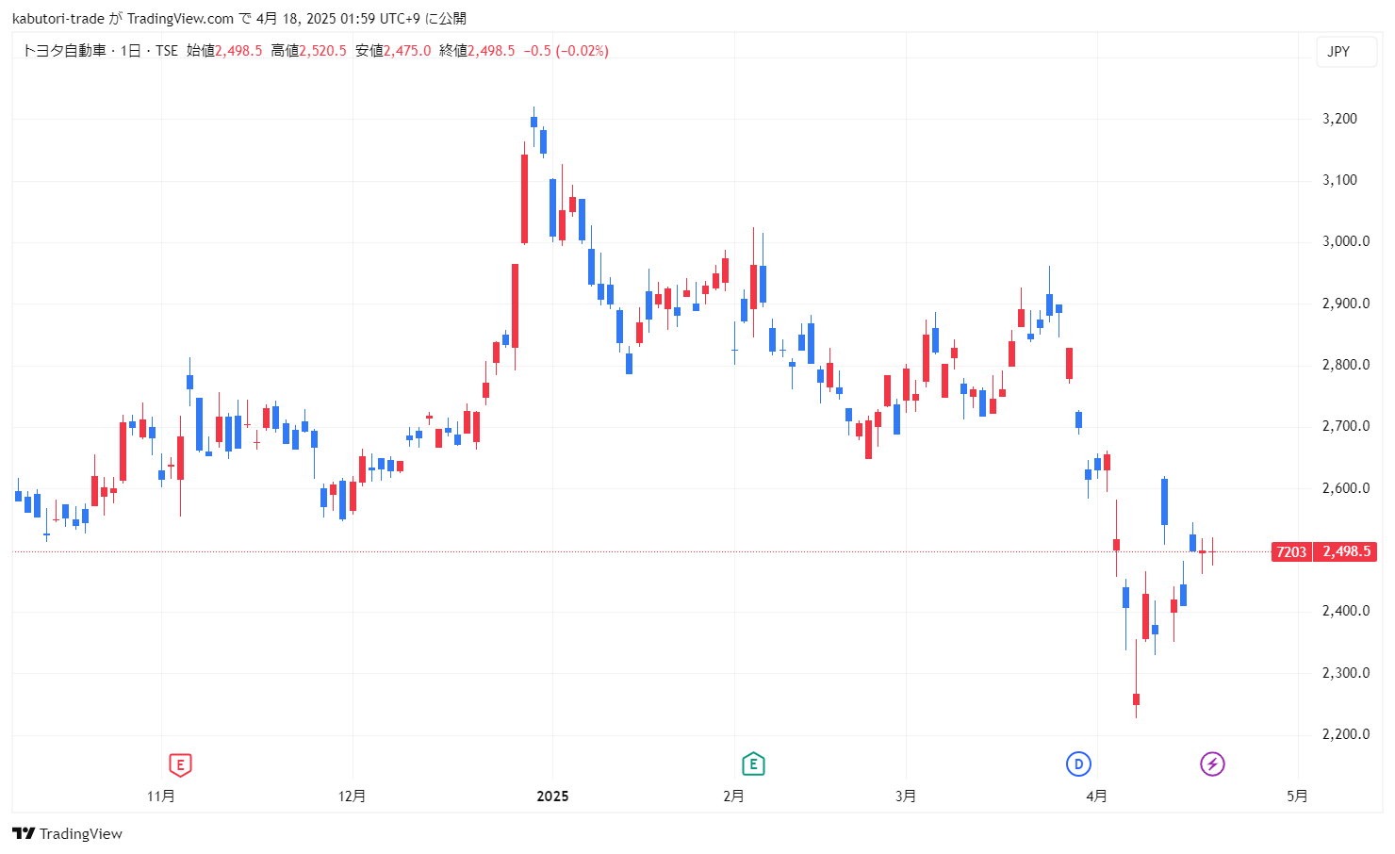Image resolution: width=1395 pixels, height=854 pixels.
Task: Click the 5月 label on time axis
Action: pos(1297,797)
